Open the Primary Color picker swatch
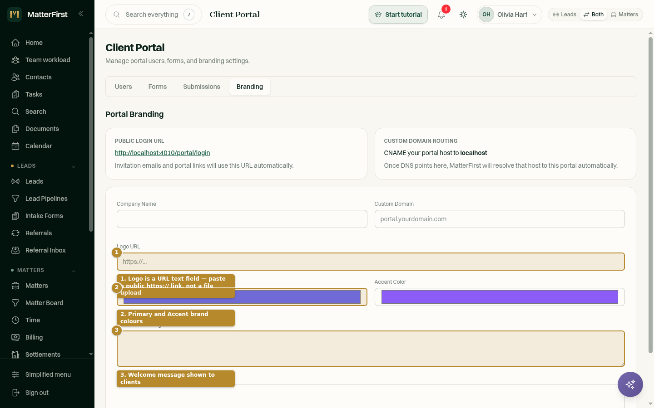 pos(242,297)
